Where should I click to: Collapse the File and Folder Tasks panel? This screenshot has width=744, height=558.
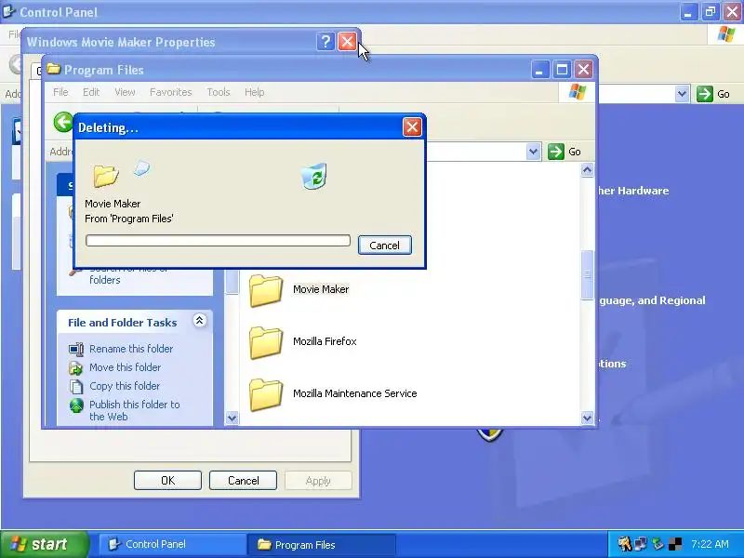click(199, 321)
